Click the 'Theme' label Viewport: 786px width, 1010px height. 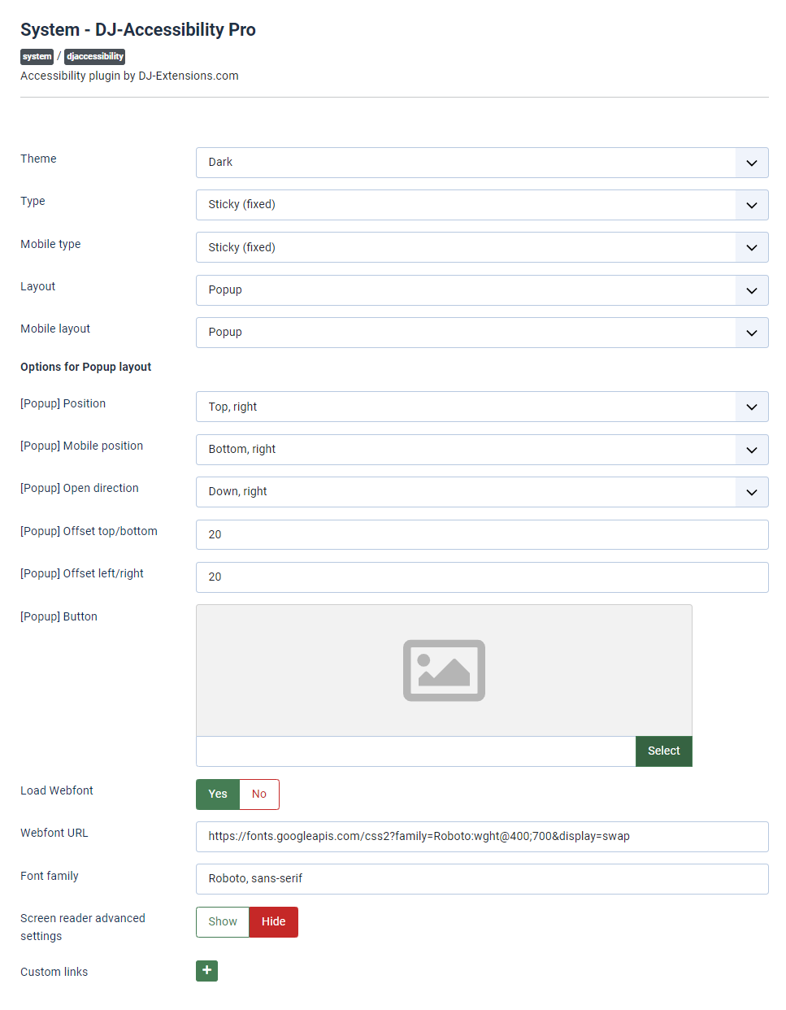38,159
